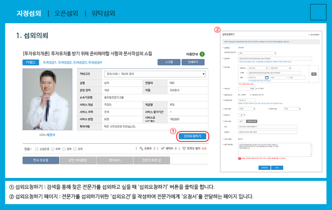The width and height of the screenshot is (332, 210).
Task: Click the 만족도 평가 score 0.0
Action: [204, 148]
